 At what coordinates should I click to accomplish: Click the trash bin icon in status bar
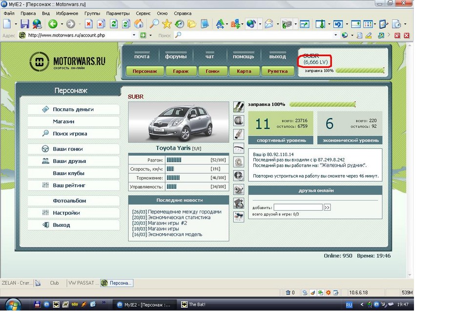[288, 293]
